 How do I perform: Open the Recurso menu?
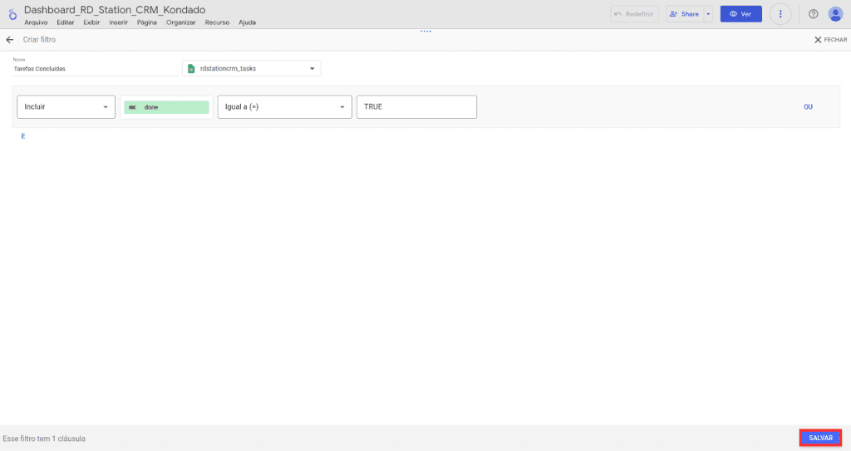click(217, 22)
